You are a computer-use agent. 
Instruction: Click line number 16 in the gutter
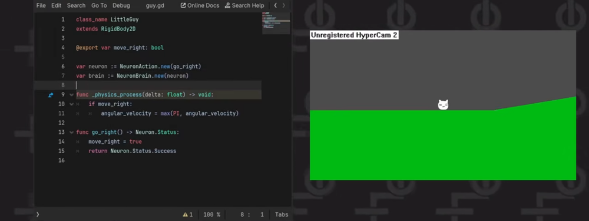(61, 160)
